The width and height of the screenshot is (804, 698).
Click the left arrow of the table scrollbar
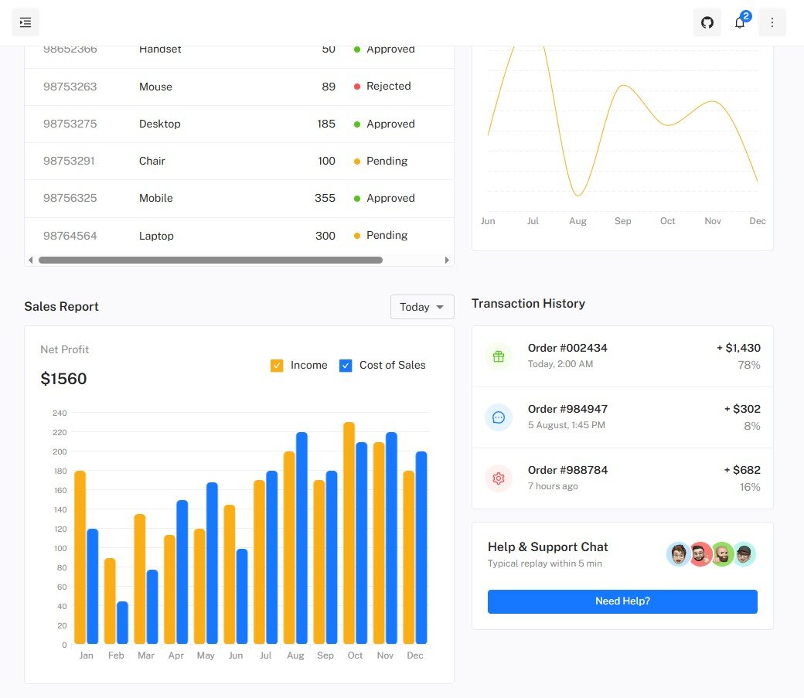click(31, 260)
